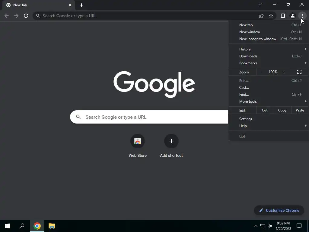
Task: Bookmark this tab with the star icon
Action: click(x=271, y=16)
